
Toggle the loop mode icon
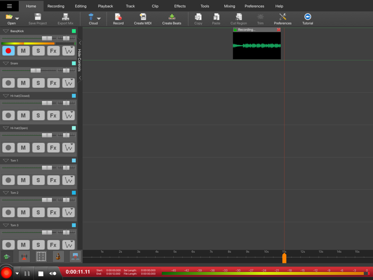point(6,257)
